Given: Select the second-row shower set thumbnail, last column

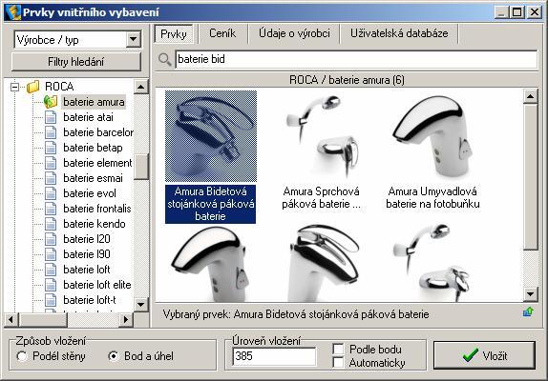Looking at the screenshot, I should [432, 263].
